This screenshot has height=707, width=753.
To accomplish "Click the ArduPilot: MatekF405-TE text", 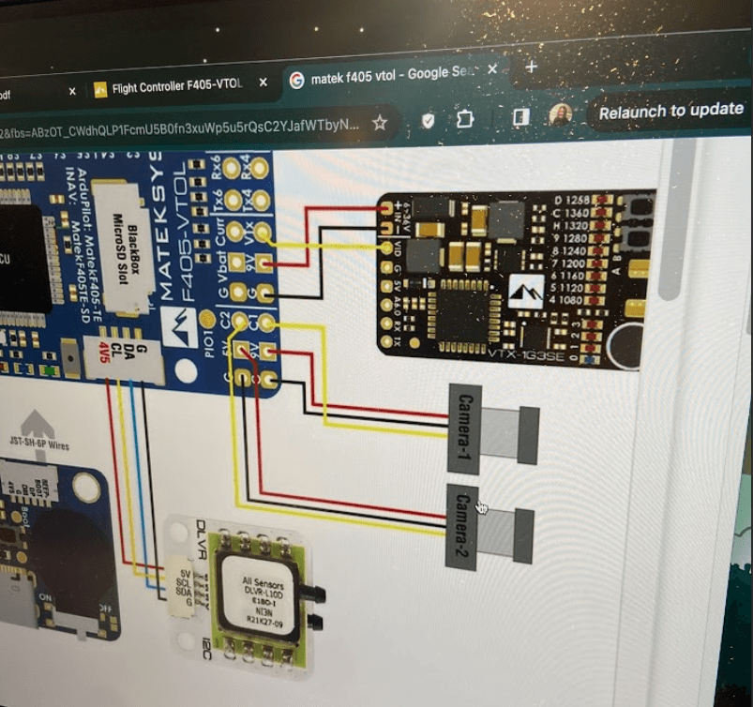I will (90, 246).
